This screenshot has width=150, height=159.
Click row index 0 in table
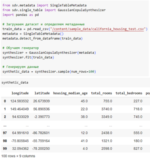click(5, 101)
